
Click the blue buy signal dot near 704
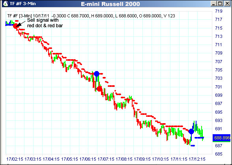point(96,74)
